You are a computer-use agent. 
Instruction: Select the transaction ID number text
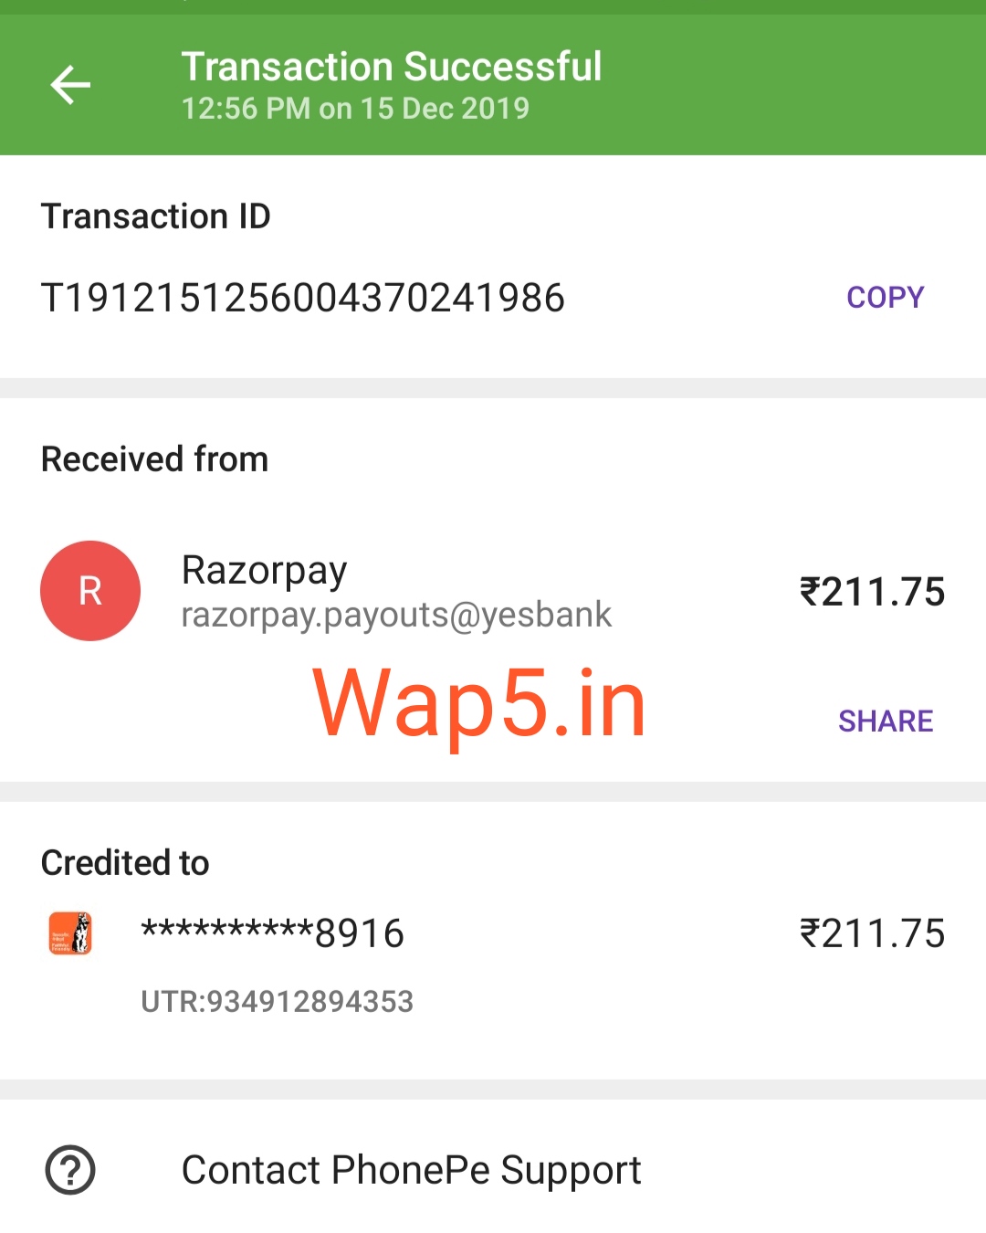303,299
